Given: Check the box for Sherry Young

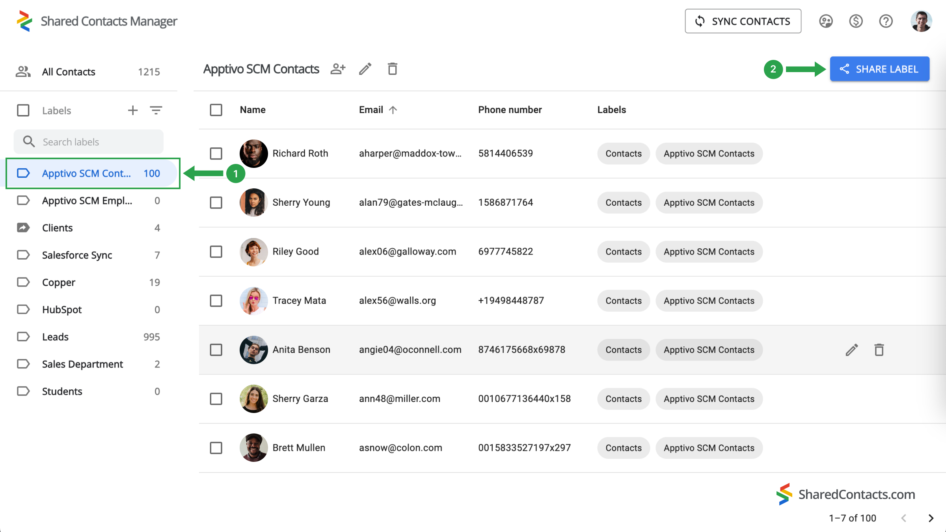Looking at the screenshot, I should pos(216,203).
